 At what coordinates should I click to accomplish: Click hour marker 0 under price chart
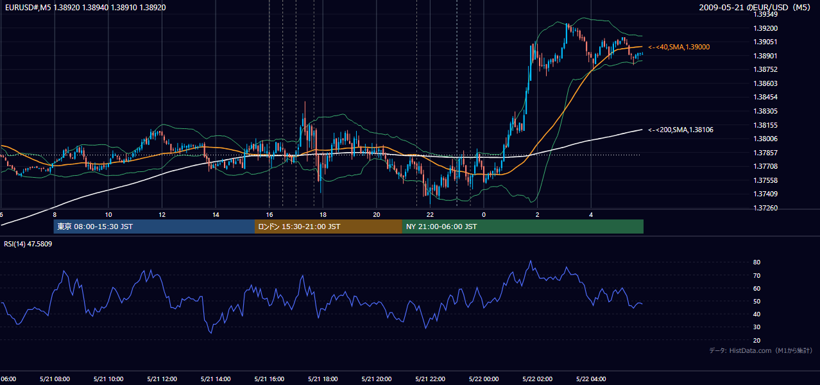click(x=484, y=214)
